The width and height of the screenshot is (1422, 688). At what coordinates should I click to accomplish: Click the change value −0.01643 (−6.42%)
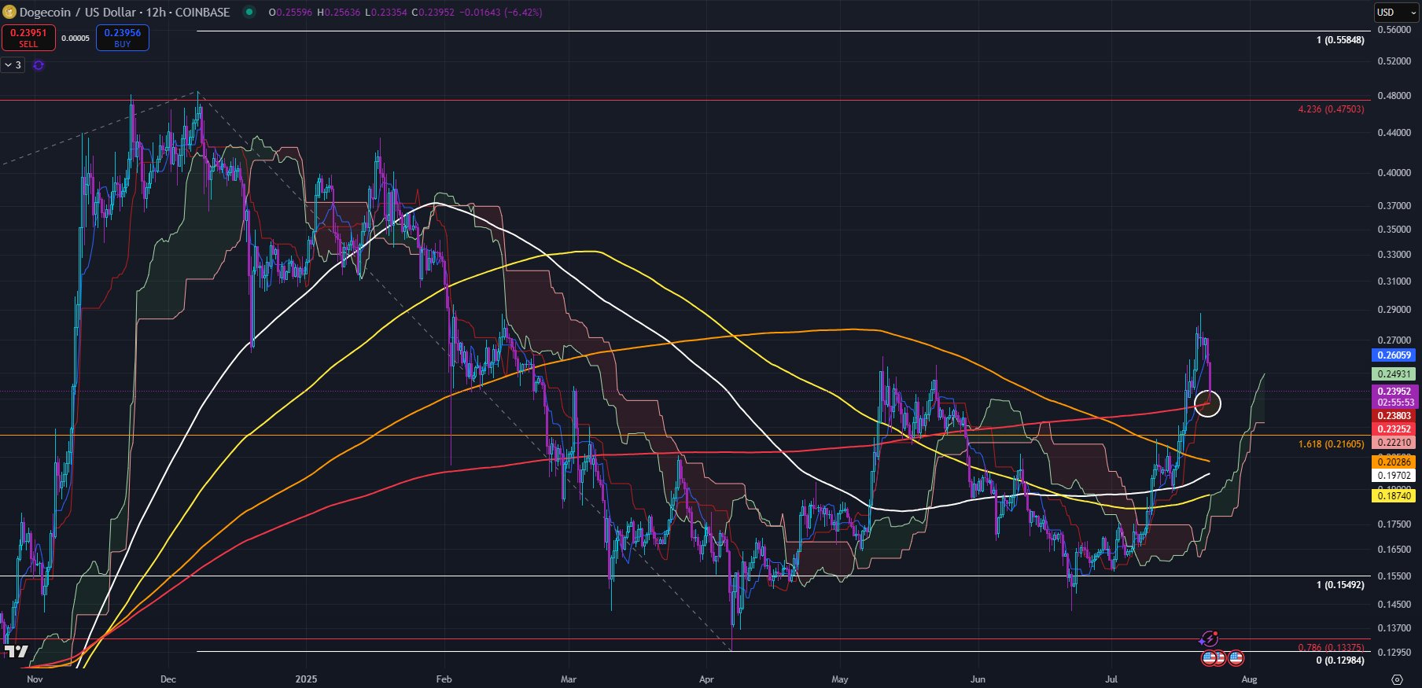[501, 13]
